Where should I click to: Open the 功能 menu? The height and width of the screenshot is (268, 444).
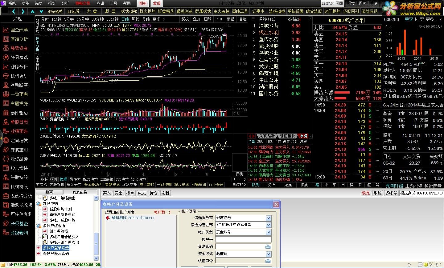(25, 3)
